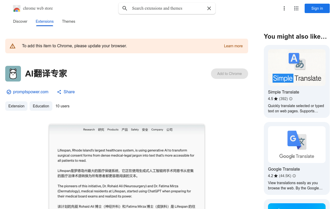
Task: Click the Google Translate description text
Action: [295, 185]
